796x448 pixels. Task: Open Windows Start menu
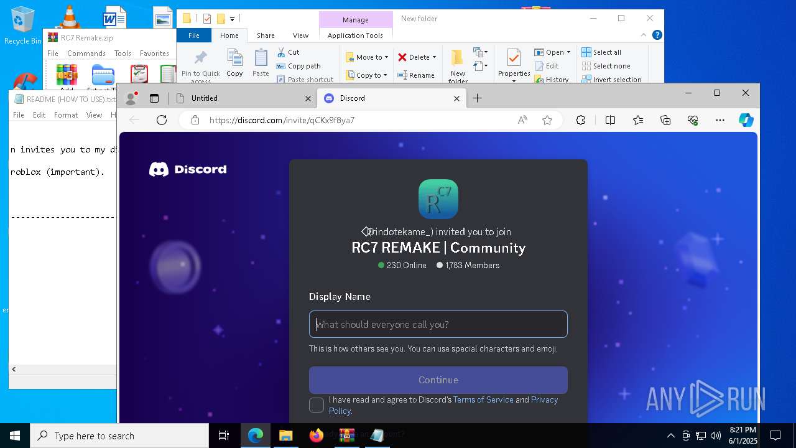coord(15,436)
